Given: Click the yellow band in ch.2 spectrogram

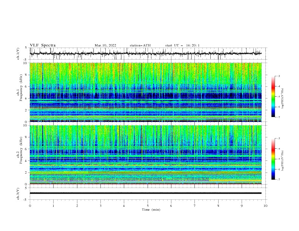Looking at the screenshot, I should point(235,180).
